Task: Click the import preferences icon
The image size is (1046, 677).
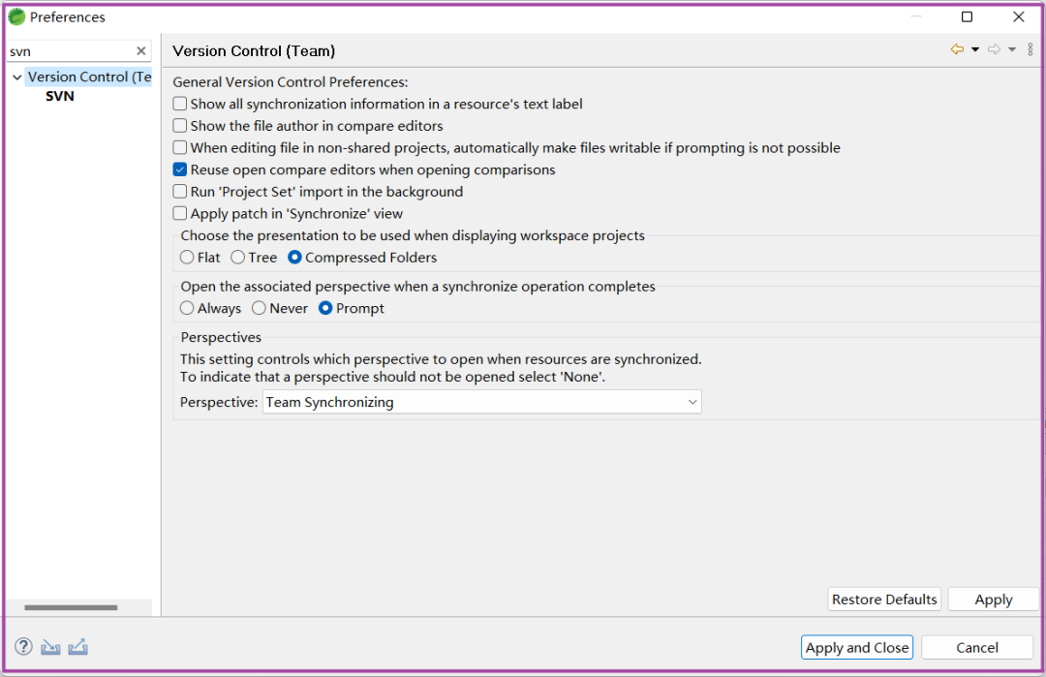Action: (x=51, y=647)
